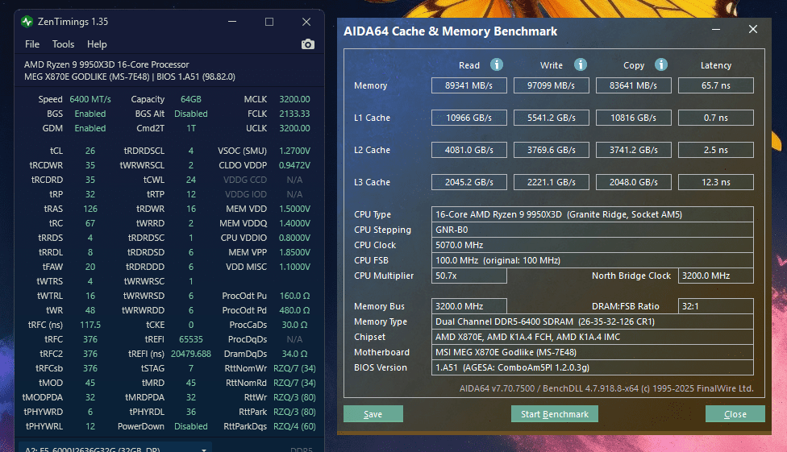Select L2 Cache Read value 4081.0 GB/s
This screenshot has height=452, width=787.
pyautogui.click(x=468, y=150)
